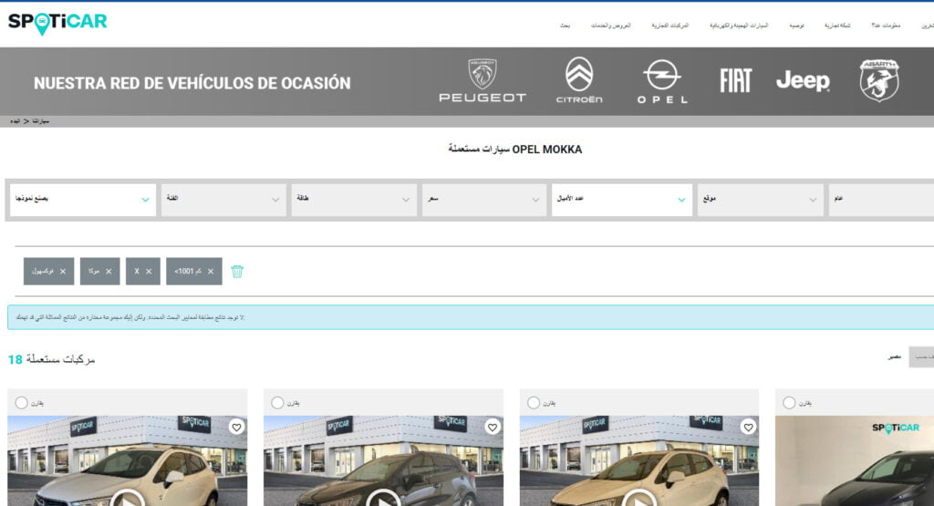
Task: Open the white car listing photo
Action: 128,460
